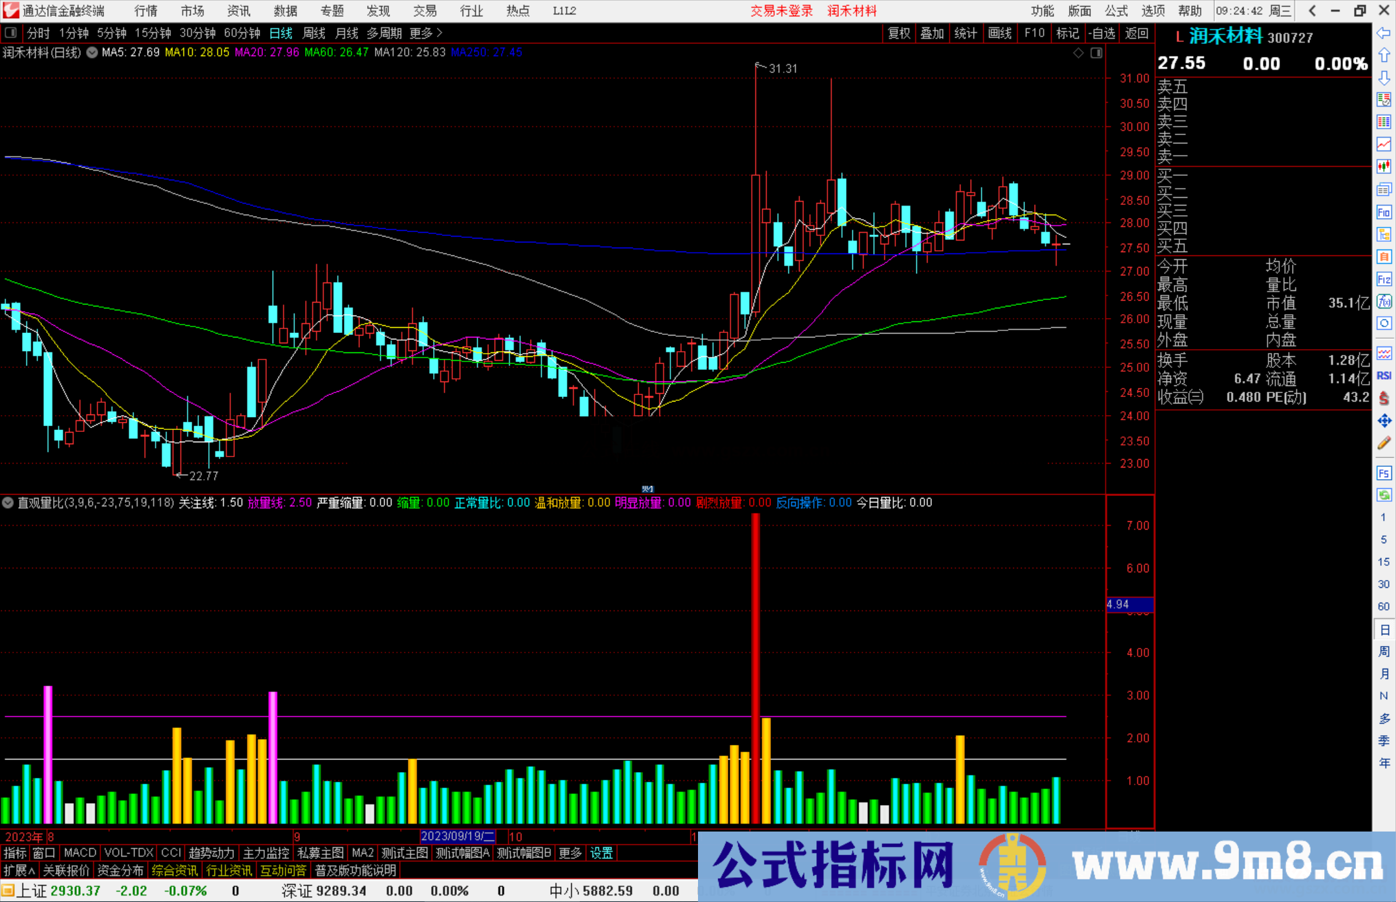
Task: Open the 行情 menu
Action: click(x=146, y=10)
